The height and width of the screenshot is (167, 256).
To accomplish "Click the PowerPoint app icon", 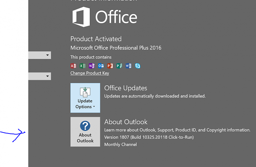I will pos(110,66).
